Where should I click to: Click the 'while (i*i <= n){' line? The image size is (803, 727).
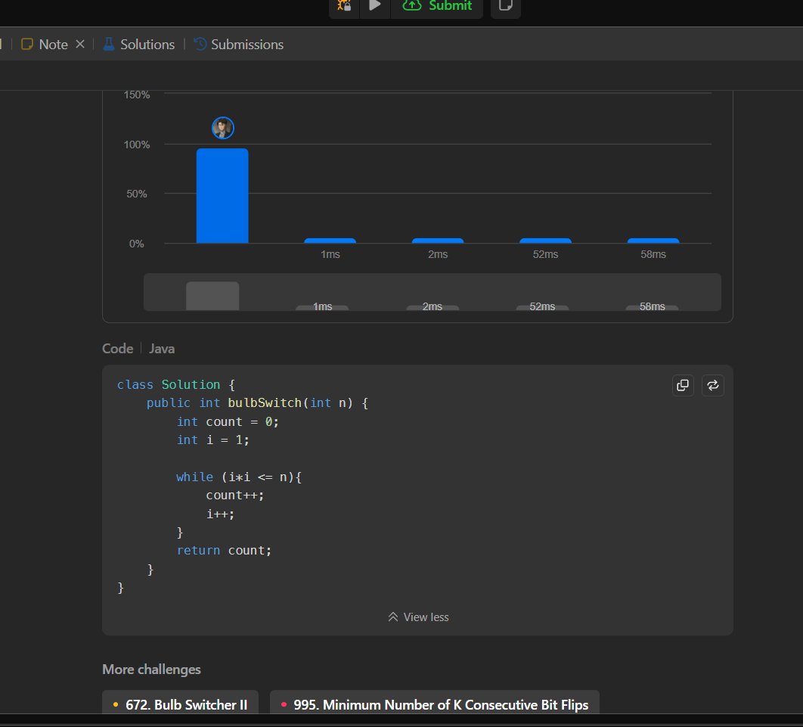[239, 477]
